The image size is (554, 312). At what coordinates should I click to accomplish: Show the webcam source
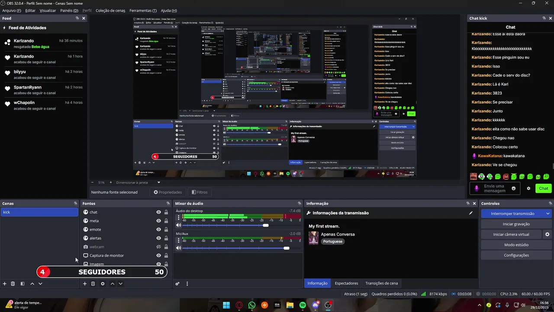(158, 247)
